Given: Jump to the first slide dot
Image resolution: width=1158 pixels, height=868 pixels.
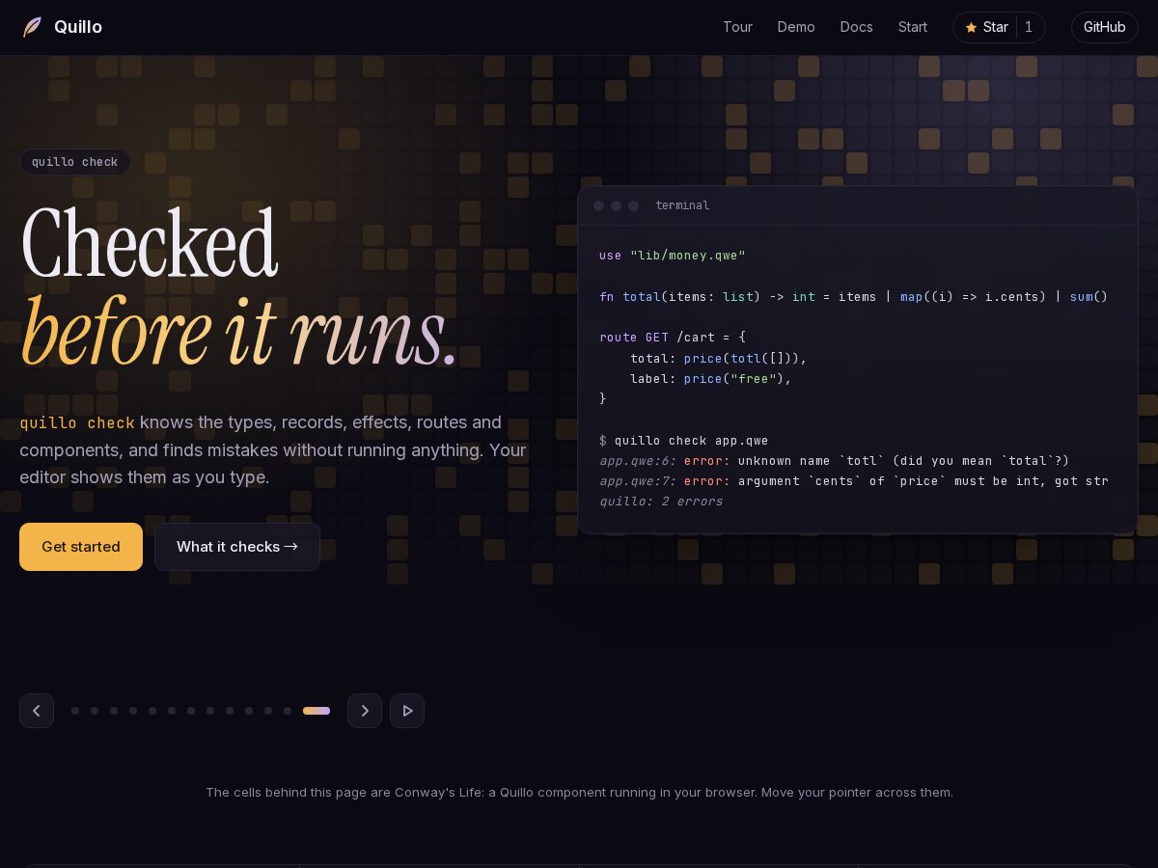Looking at the screenshot, I should click(75, 711).
